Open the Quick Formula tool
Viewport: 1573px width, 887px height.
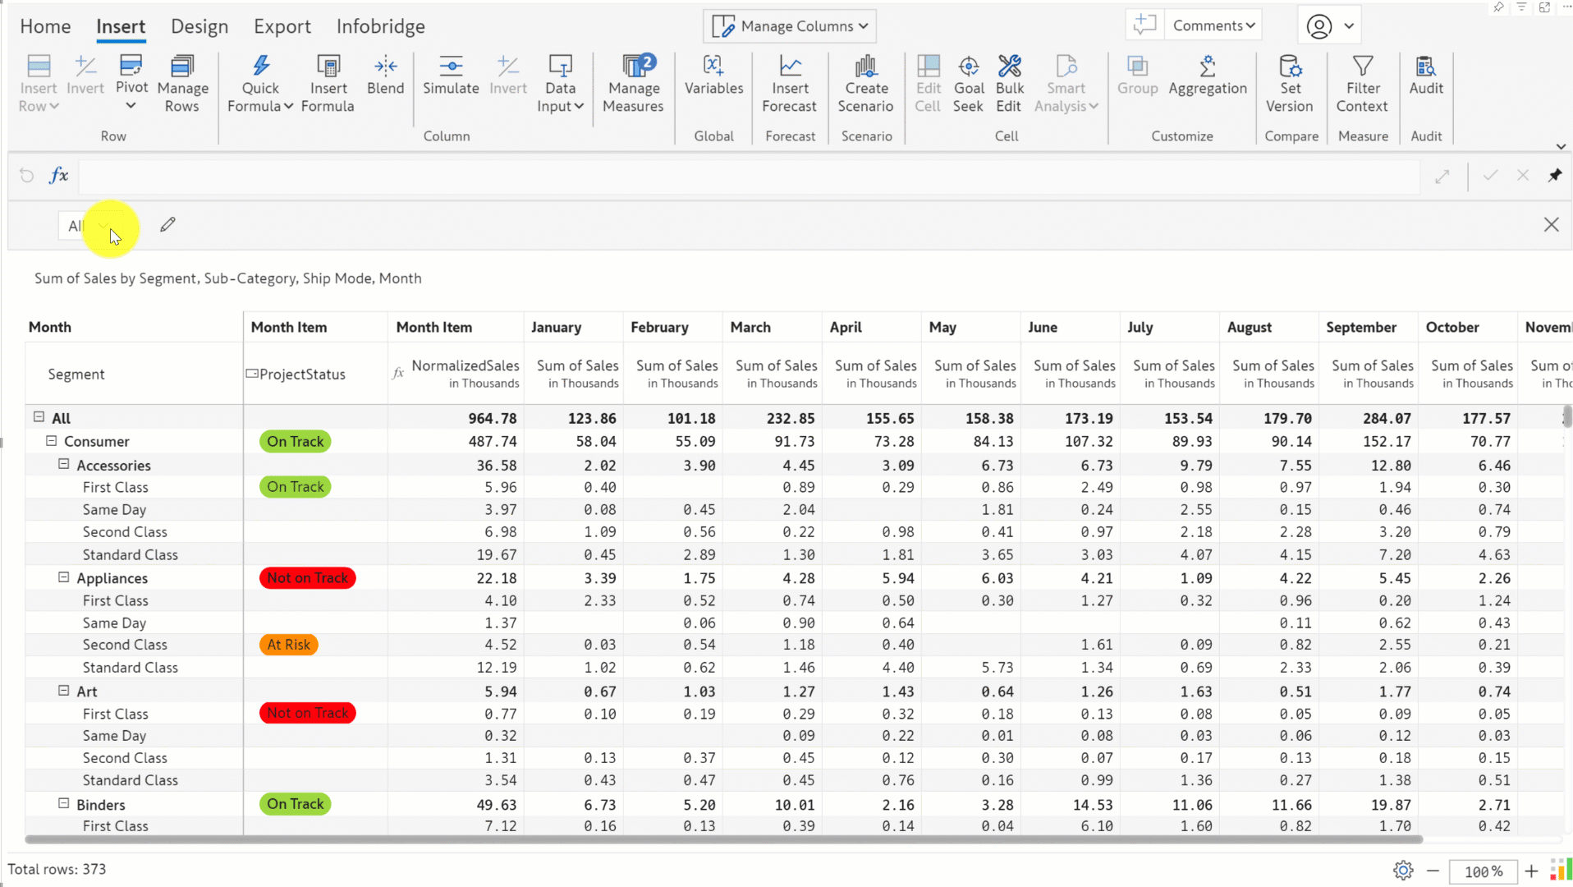coord(259,84)
